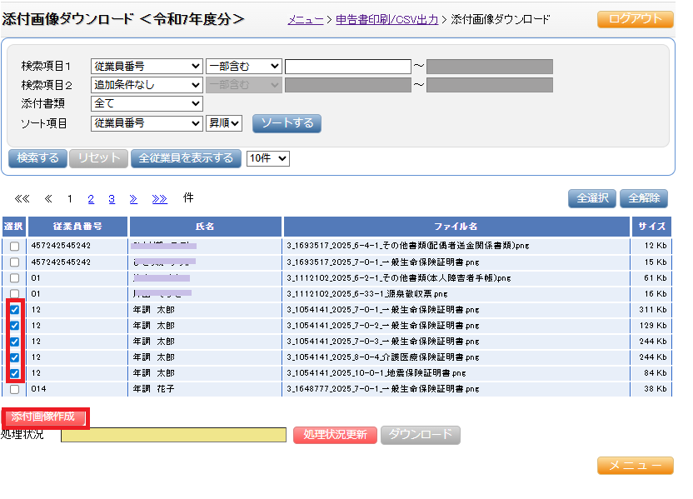Viewport: 693px width, 499px height.
Task: Uncheck the 地震保険証明書 file row
Action: pos(14,373)
